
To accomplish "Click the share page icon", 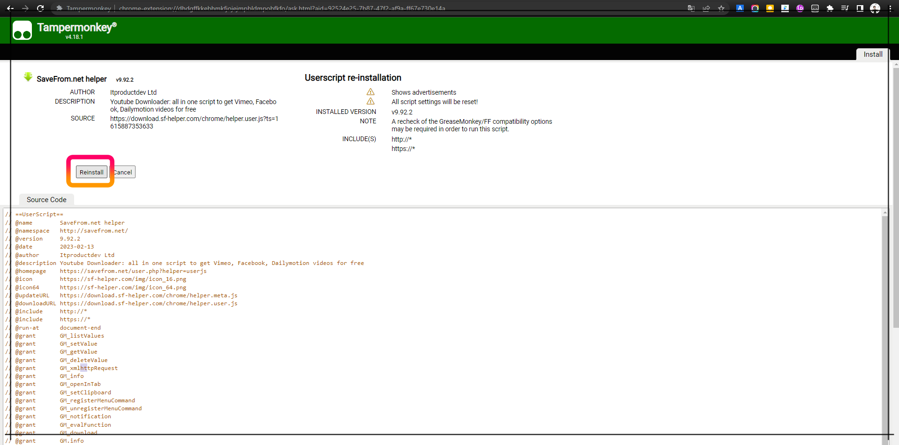I will (x=706, y=8).
